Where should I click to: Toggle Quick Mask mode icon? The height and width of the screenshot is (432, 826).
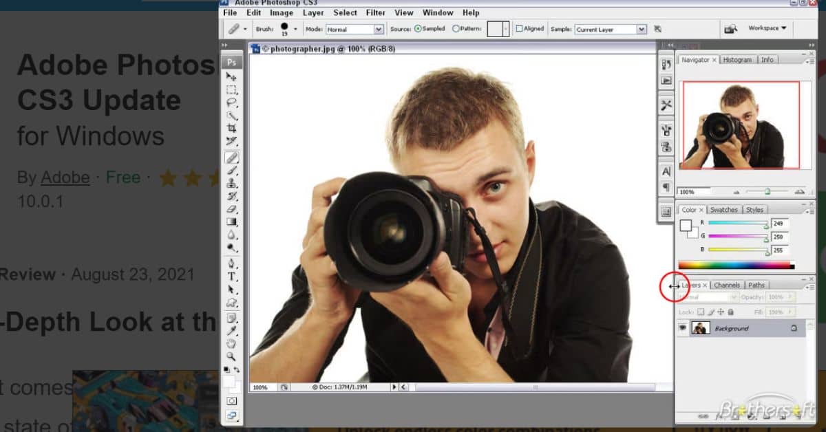click(232, 400)
